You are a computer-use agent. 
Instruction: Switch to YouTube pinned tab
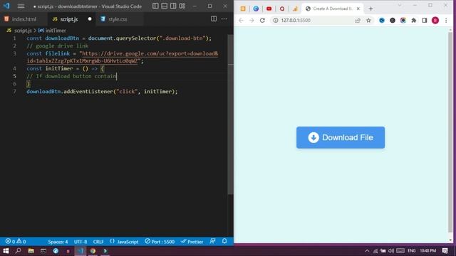[269, 9]
